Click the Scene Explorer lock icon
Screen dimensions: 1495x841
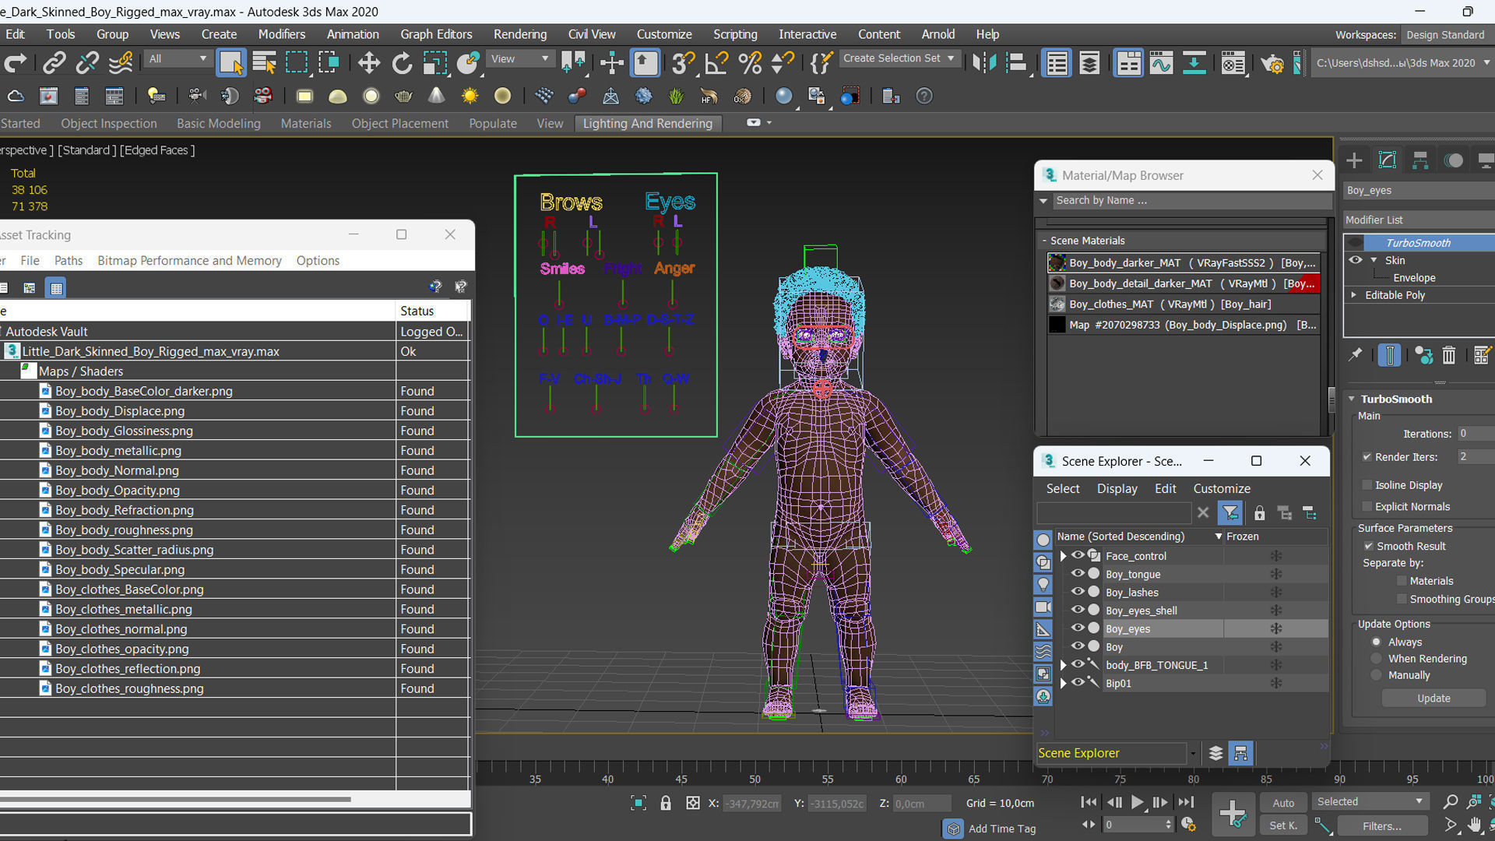point(1259,512)
